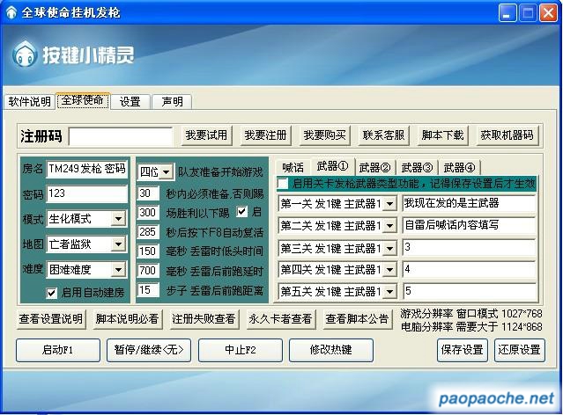Close the 全球使命挂机发枪 window

pos(548,13)
